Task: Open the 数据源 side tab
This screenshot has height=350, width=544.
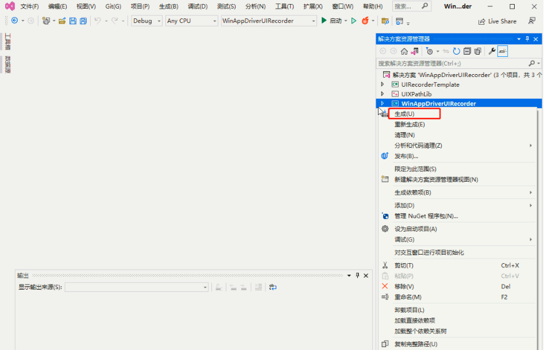Action: click(7, 64)
